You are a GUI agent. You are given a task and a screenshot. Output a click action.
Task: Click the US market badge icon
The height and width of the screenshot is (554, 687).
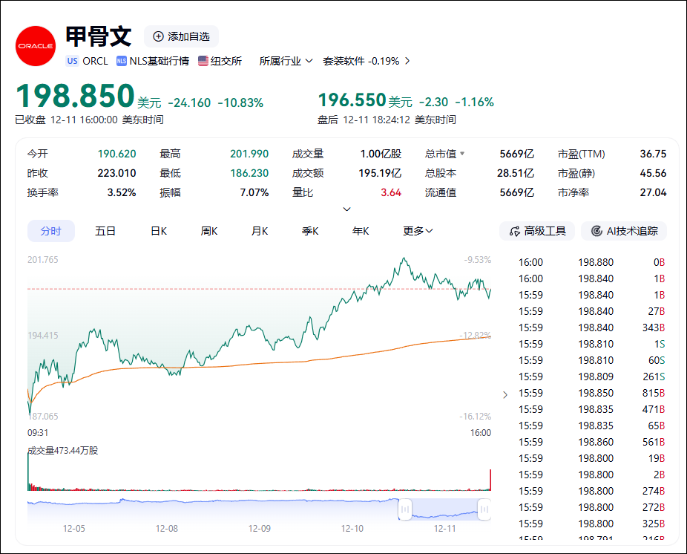pos(72,61)
